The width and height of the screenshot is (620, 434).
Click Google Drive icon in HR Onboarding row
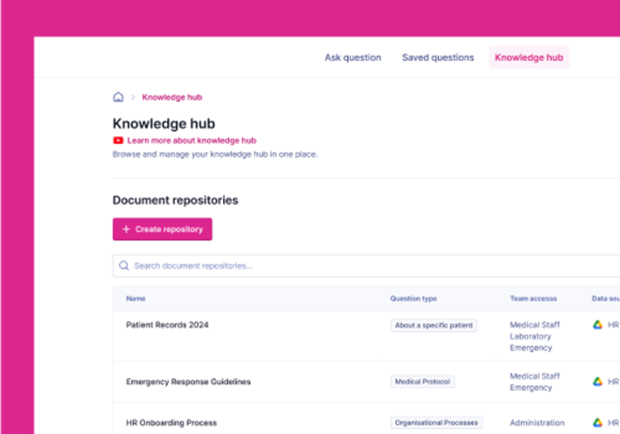click(598, 423)
